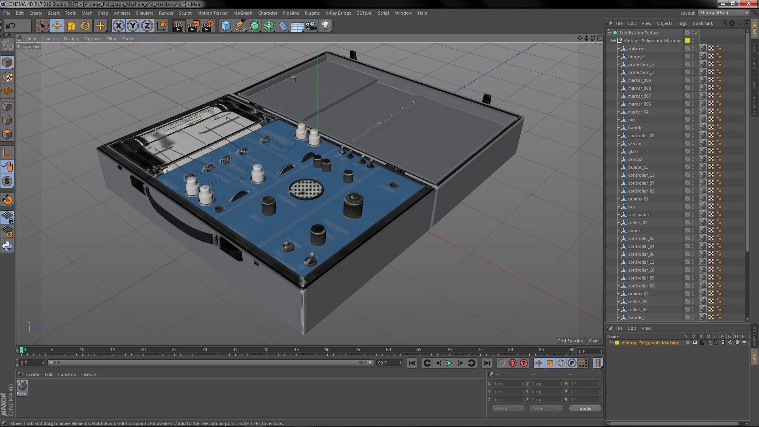
Task: Open the Scale mode dropdown
Action: (546, 408)
